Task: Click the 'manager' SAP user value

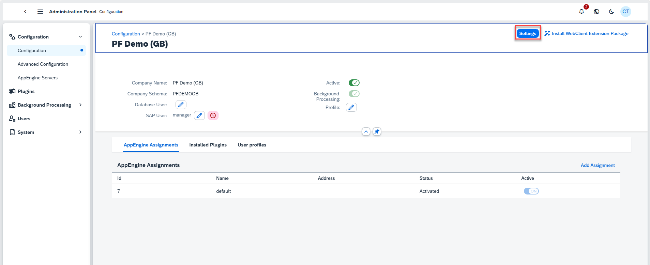Action: (x=182, y=115)
